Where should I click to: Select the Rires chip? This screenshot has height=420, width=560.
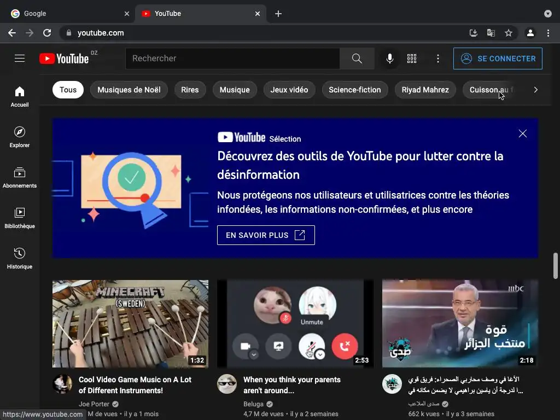pos(190,90)
